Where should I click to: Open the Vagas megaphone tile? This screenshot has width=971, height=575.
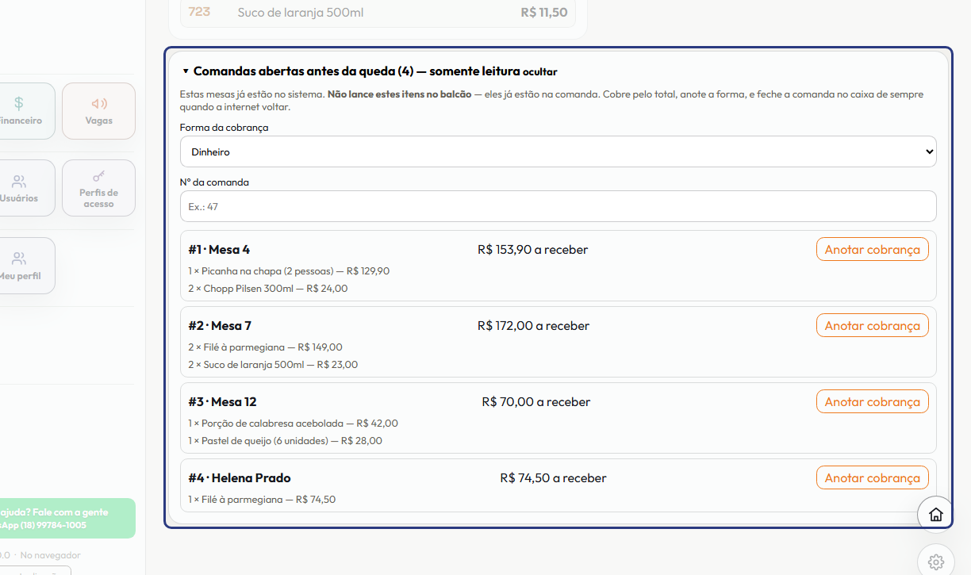(99, 111)
